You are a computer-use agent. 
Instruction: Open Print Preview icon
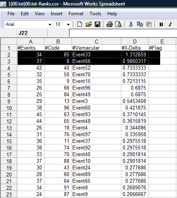[119, 24]
